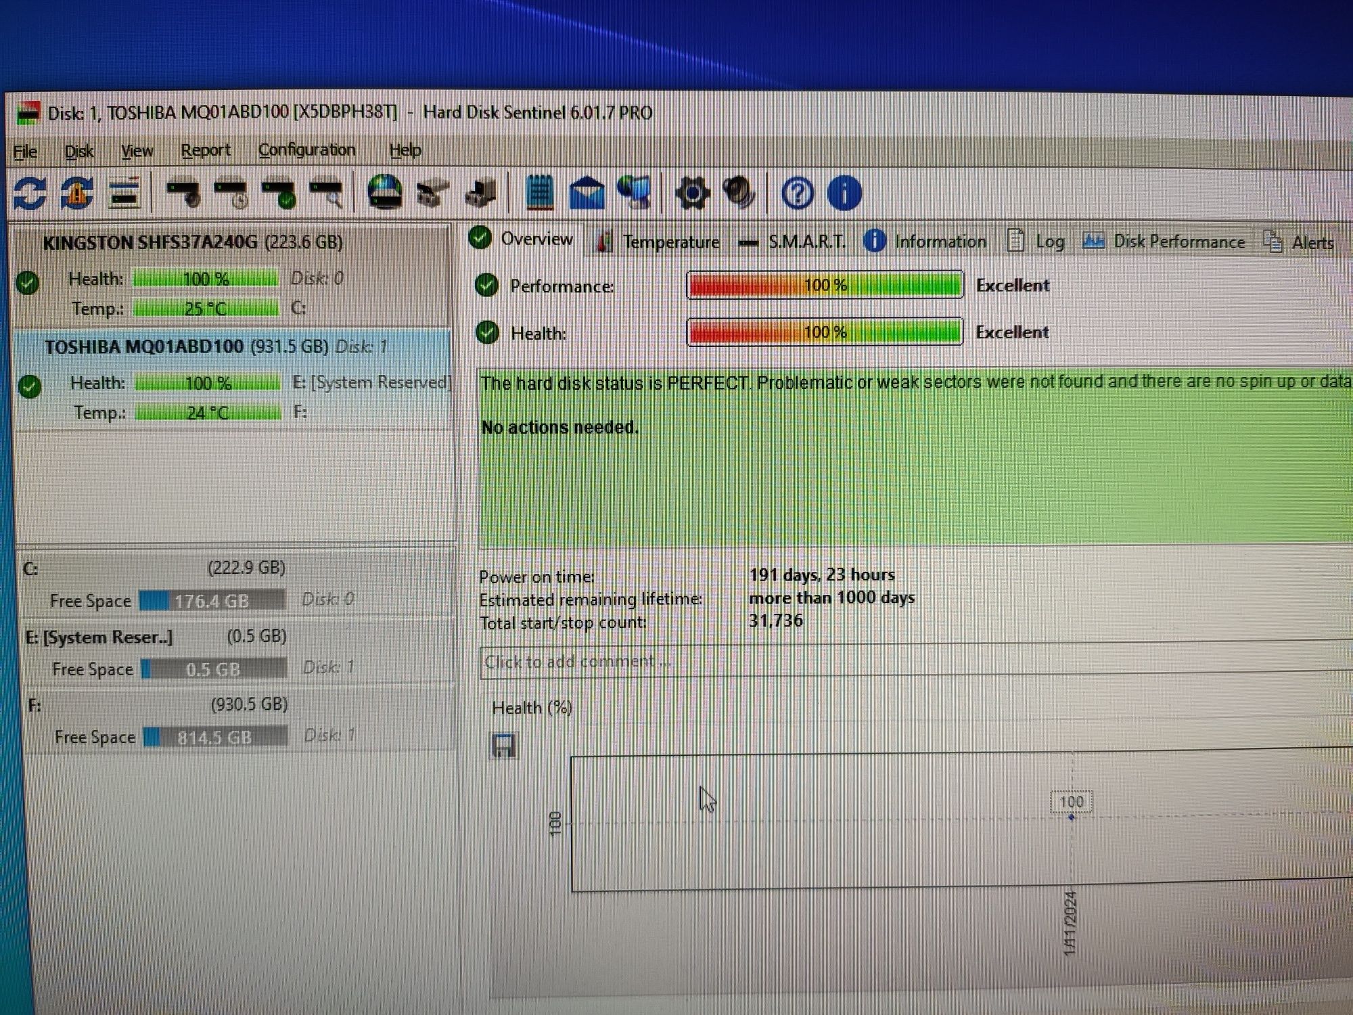
Task: Open the Help menu
Action: click(405, 150)
